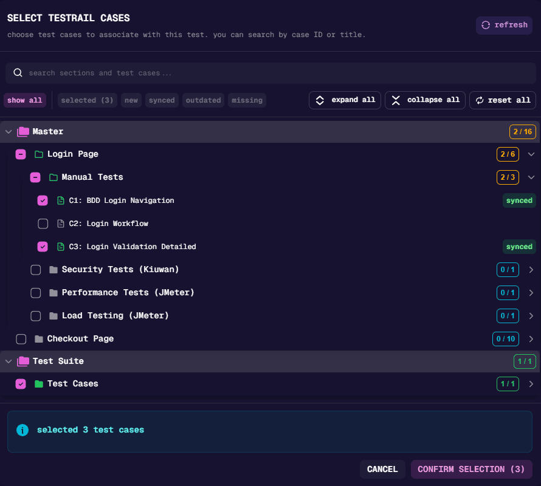Collapse the Master suite chevron

(x=9, y=132)
